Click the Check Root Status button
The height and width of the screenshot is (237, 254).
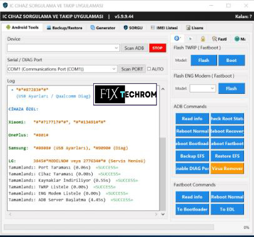(227, 119)
